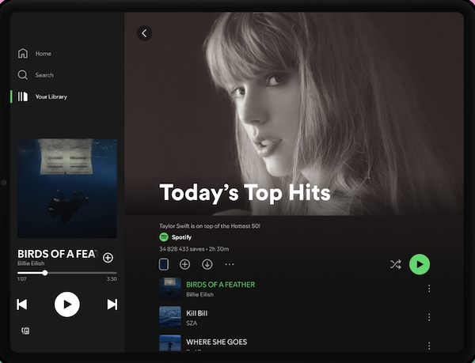
Task: Open the Kill Bill track thumbnail
Action: pos(170,317)
